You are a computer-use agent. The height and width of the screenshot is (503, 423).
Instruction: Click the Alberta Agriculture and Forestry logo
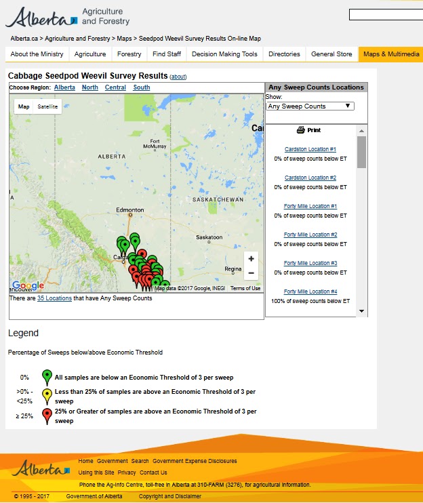67,17
